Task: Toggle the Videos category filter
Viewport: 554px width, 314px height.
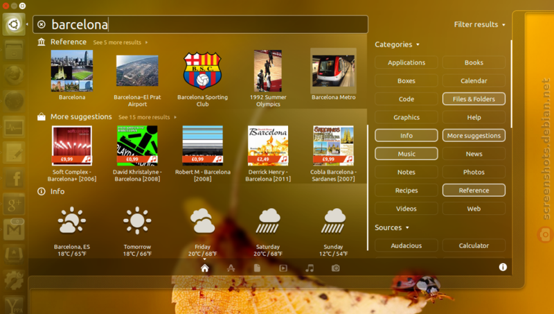Action: tap(406, 209)
